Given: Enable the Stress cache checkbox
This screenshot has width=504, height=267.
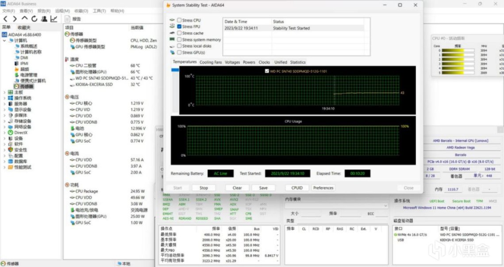Looking at the screenshot, I should pos(179,33).
